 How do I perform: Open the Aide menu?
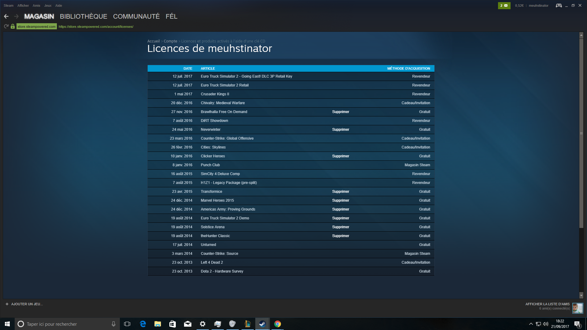pyautogui.click(x=59, y=5)
